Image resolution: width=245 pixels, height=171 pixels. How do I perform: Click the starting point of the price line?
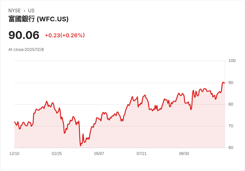[x=15, y=122]
